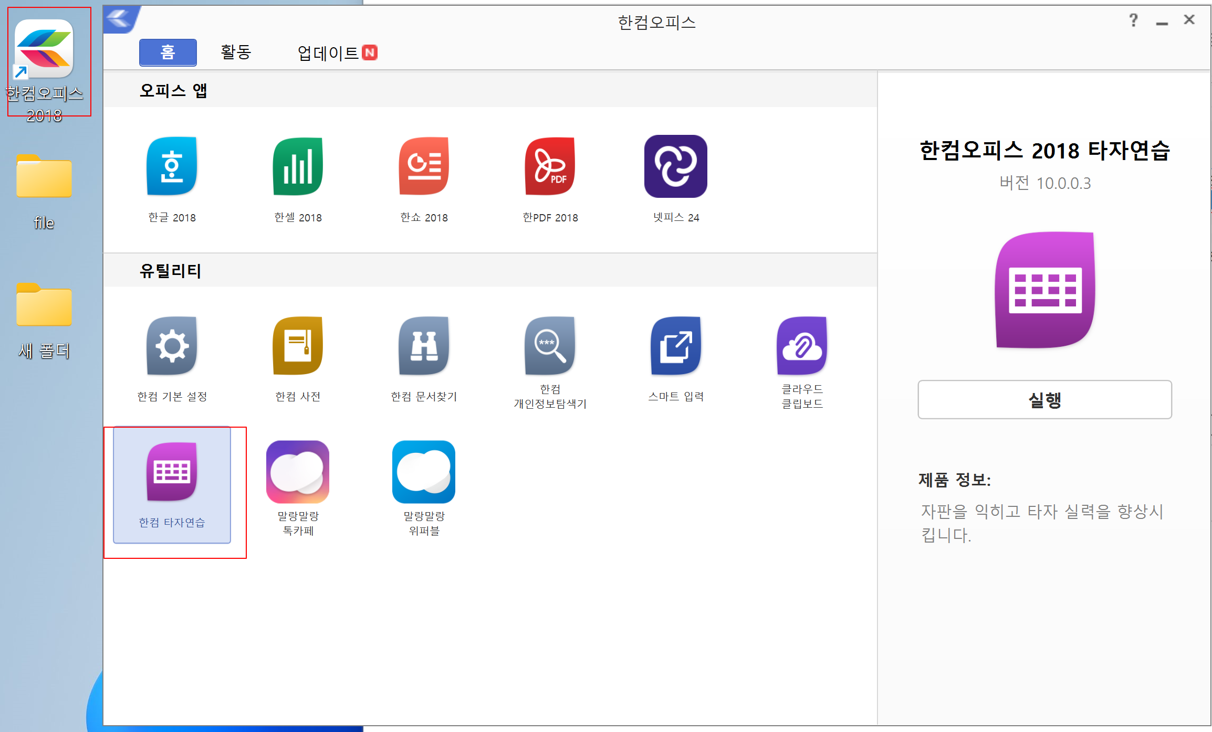Click the 유틸리티 section header
This screenshot has width=1212, height=732.
[170, 271]
